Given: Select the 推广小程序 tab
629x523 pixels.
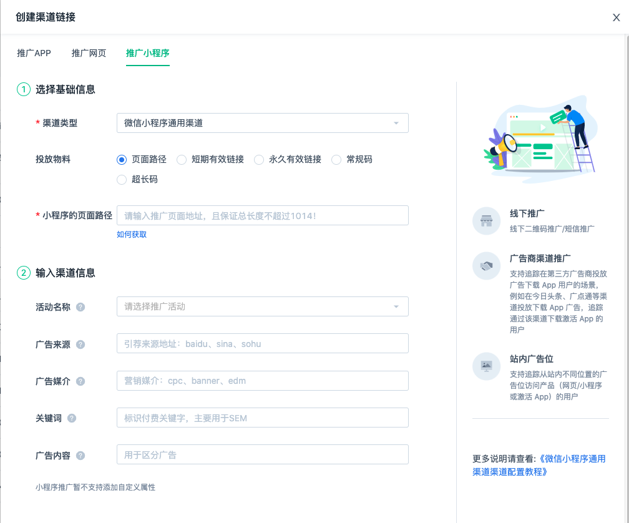Looking at the screenshot, I should click(x=148, y=53).
